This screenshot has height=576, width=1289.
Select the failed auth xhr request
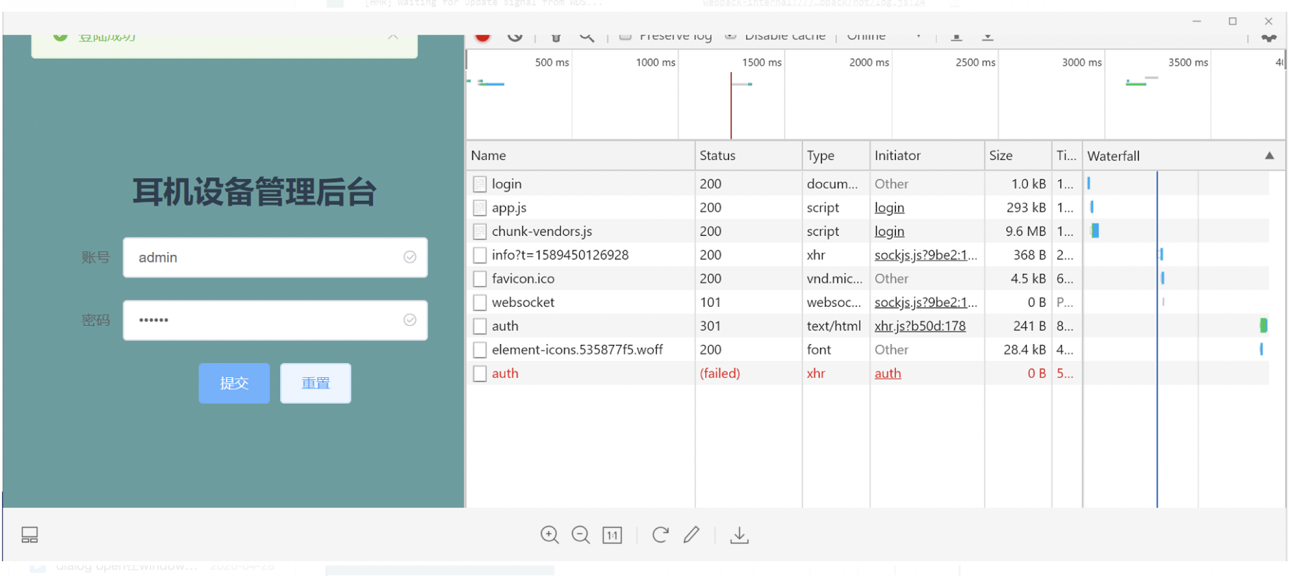(867, 373)
